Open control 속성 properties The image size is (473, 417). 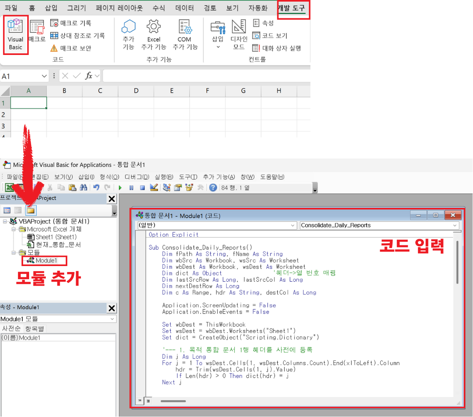[x=263, y=23]
